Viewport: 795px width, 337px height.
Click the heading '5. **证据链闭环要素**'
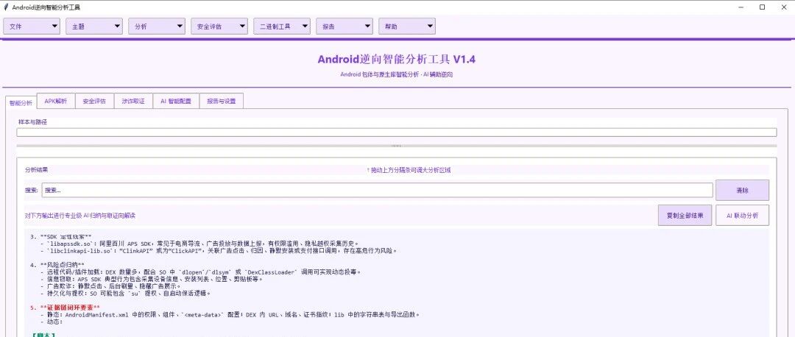click(x=65, y=307)
